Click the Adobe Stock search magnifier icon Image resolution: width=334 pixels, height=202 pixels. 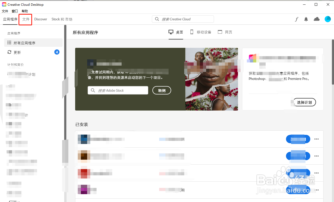pyautogui.click(x=93, y=90)
